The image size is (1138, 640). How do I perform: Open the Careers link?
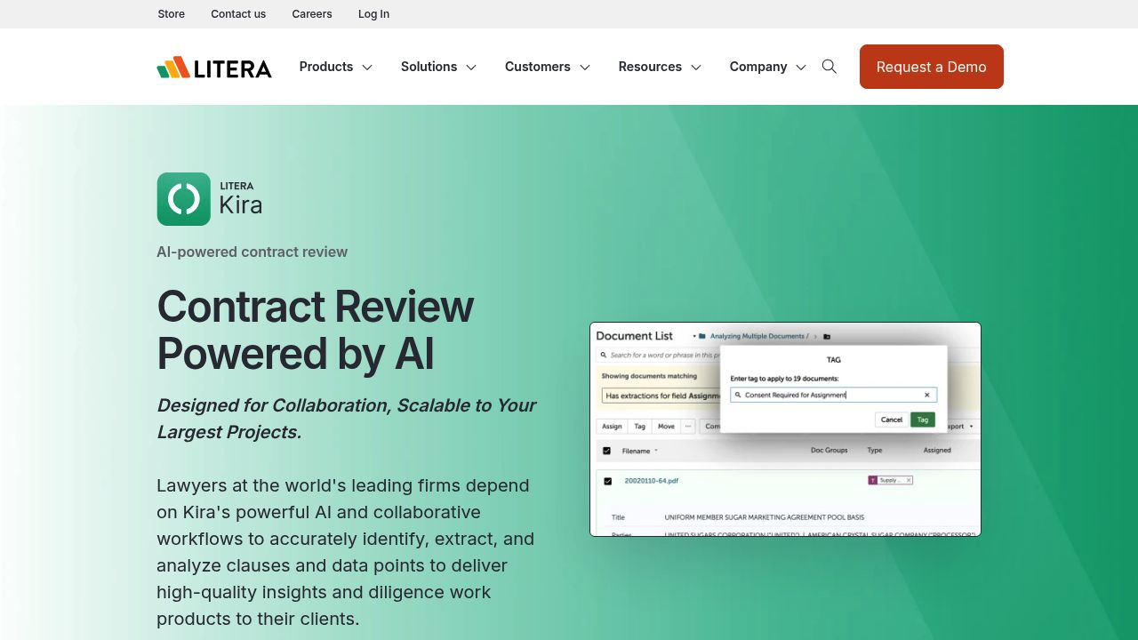(312, 14)
